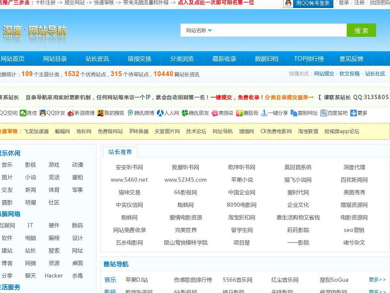Click the 新浪微博 share icon

tap(70, 113)
